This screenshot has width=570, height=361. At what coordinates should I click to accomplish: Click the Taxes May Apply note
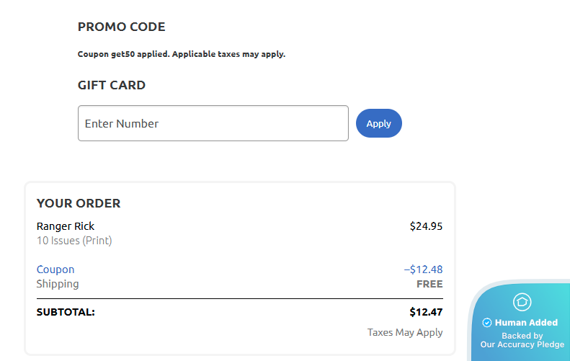(405, 332)
